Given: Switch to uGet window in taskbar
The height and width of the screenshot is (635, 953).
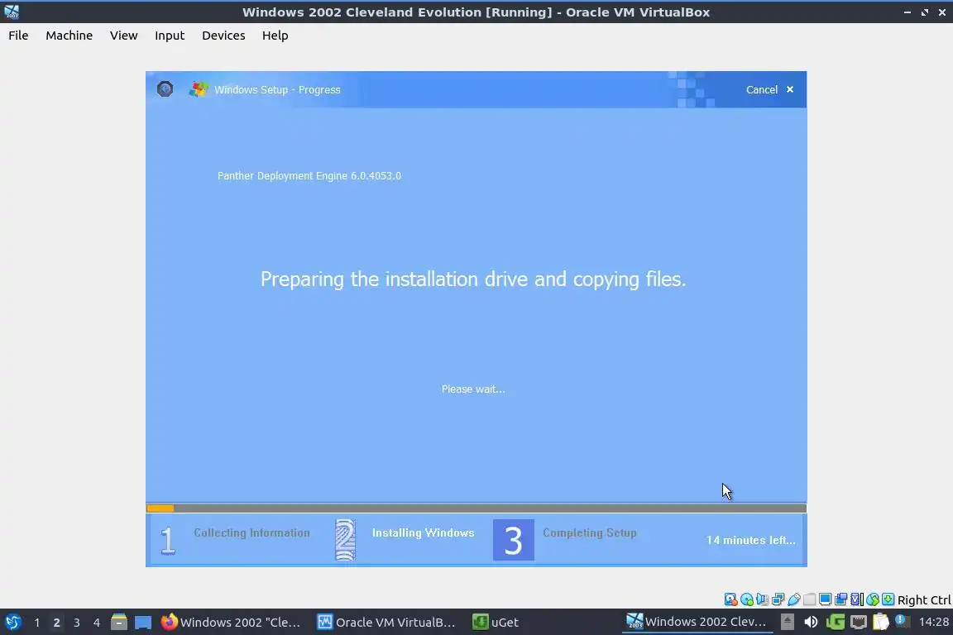Looking at the screenshot, I should 496,623.
